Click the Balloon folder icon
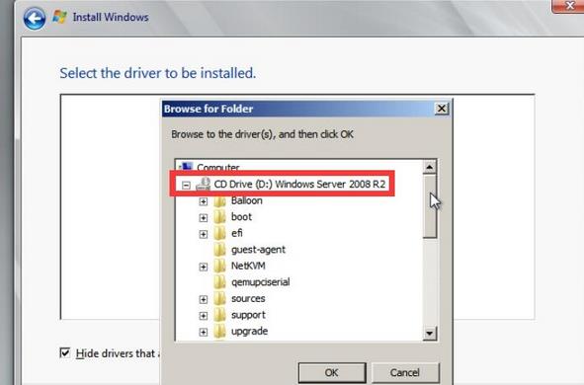The image size is (584, 385). click(x=219, y=200)
